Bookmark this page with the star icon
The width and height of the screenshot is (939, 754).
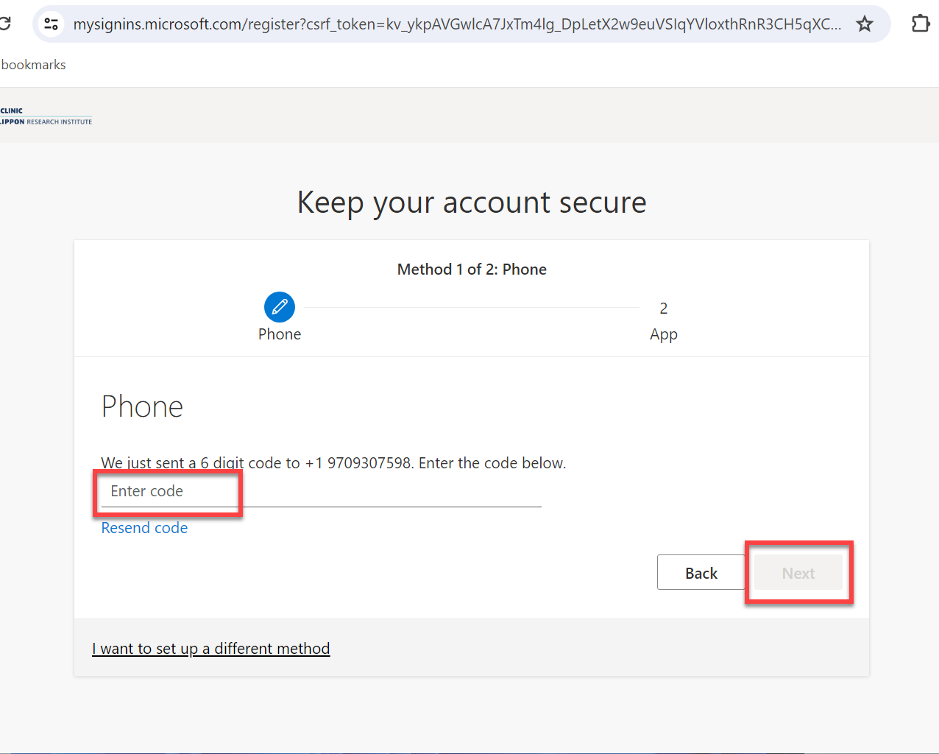[865, 24]
